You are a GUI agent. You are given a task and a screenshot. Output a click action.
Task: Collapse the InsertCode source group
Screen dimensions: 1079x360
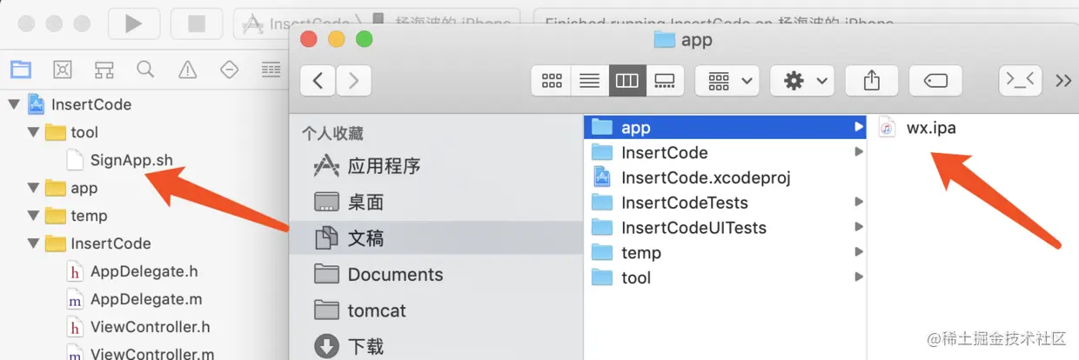(x=33, y=243)
